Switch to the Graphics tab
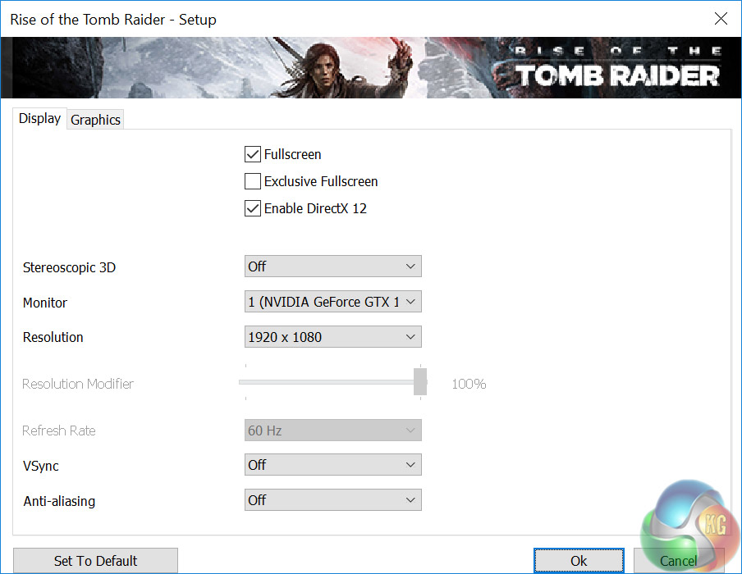742x574 pixels. [95, 120]
